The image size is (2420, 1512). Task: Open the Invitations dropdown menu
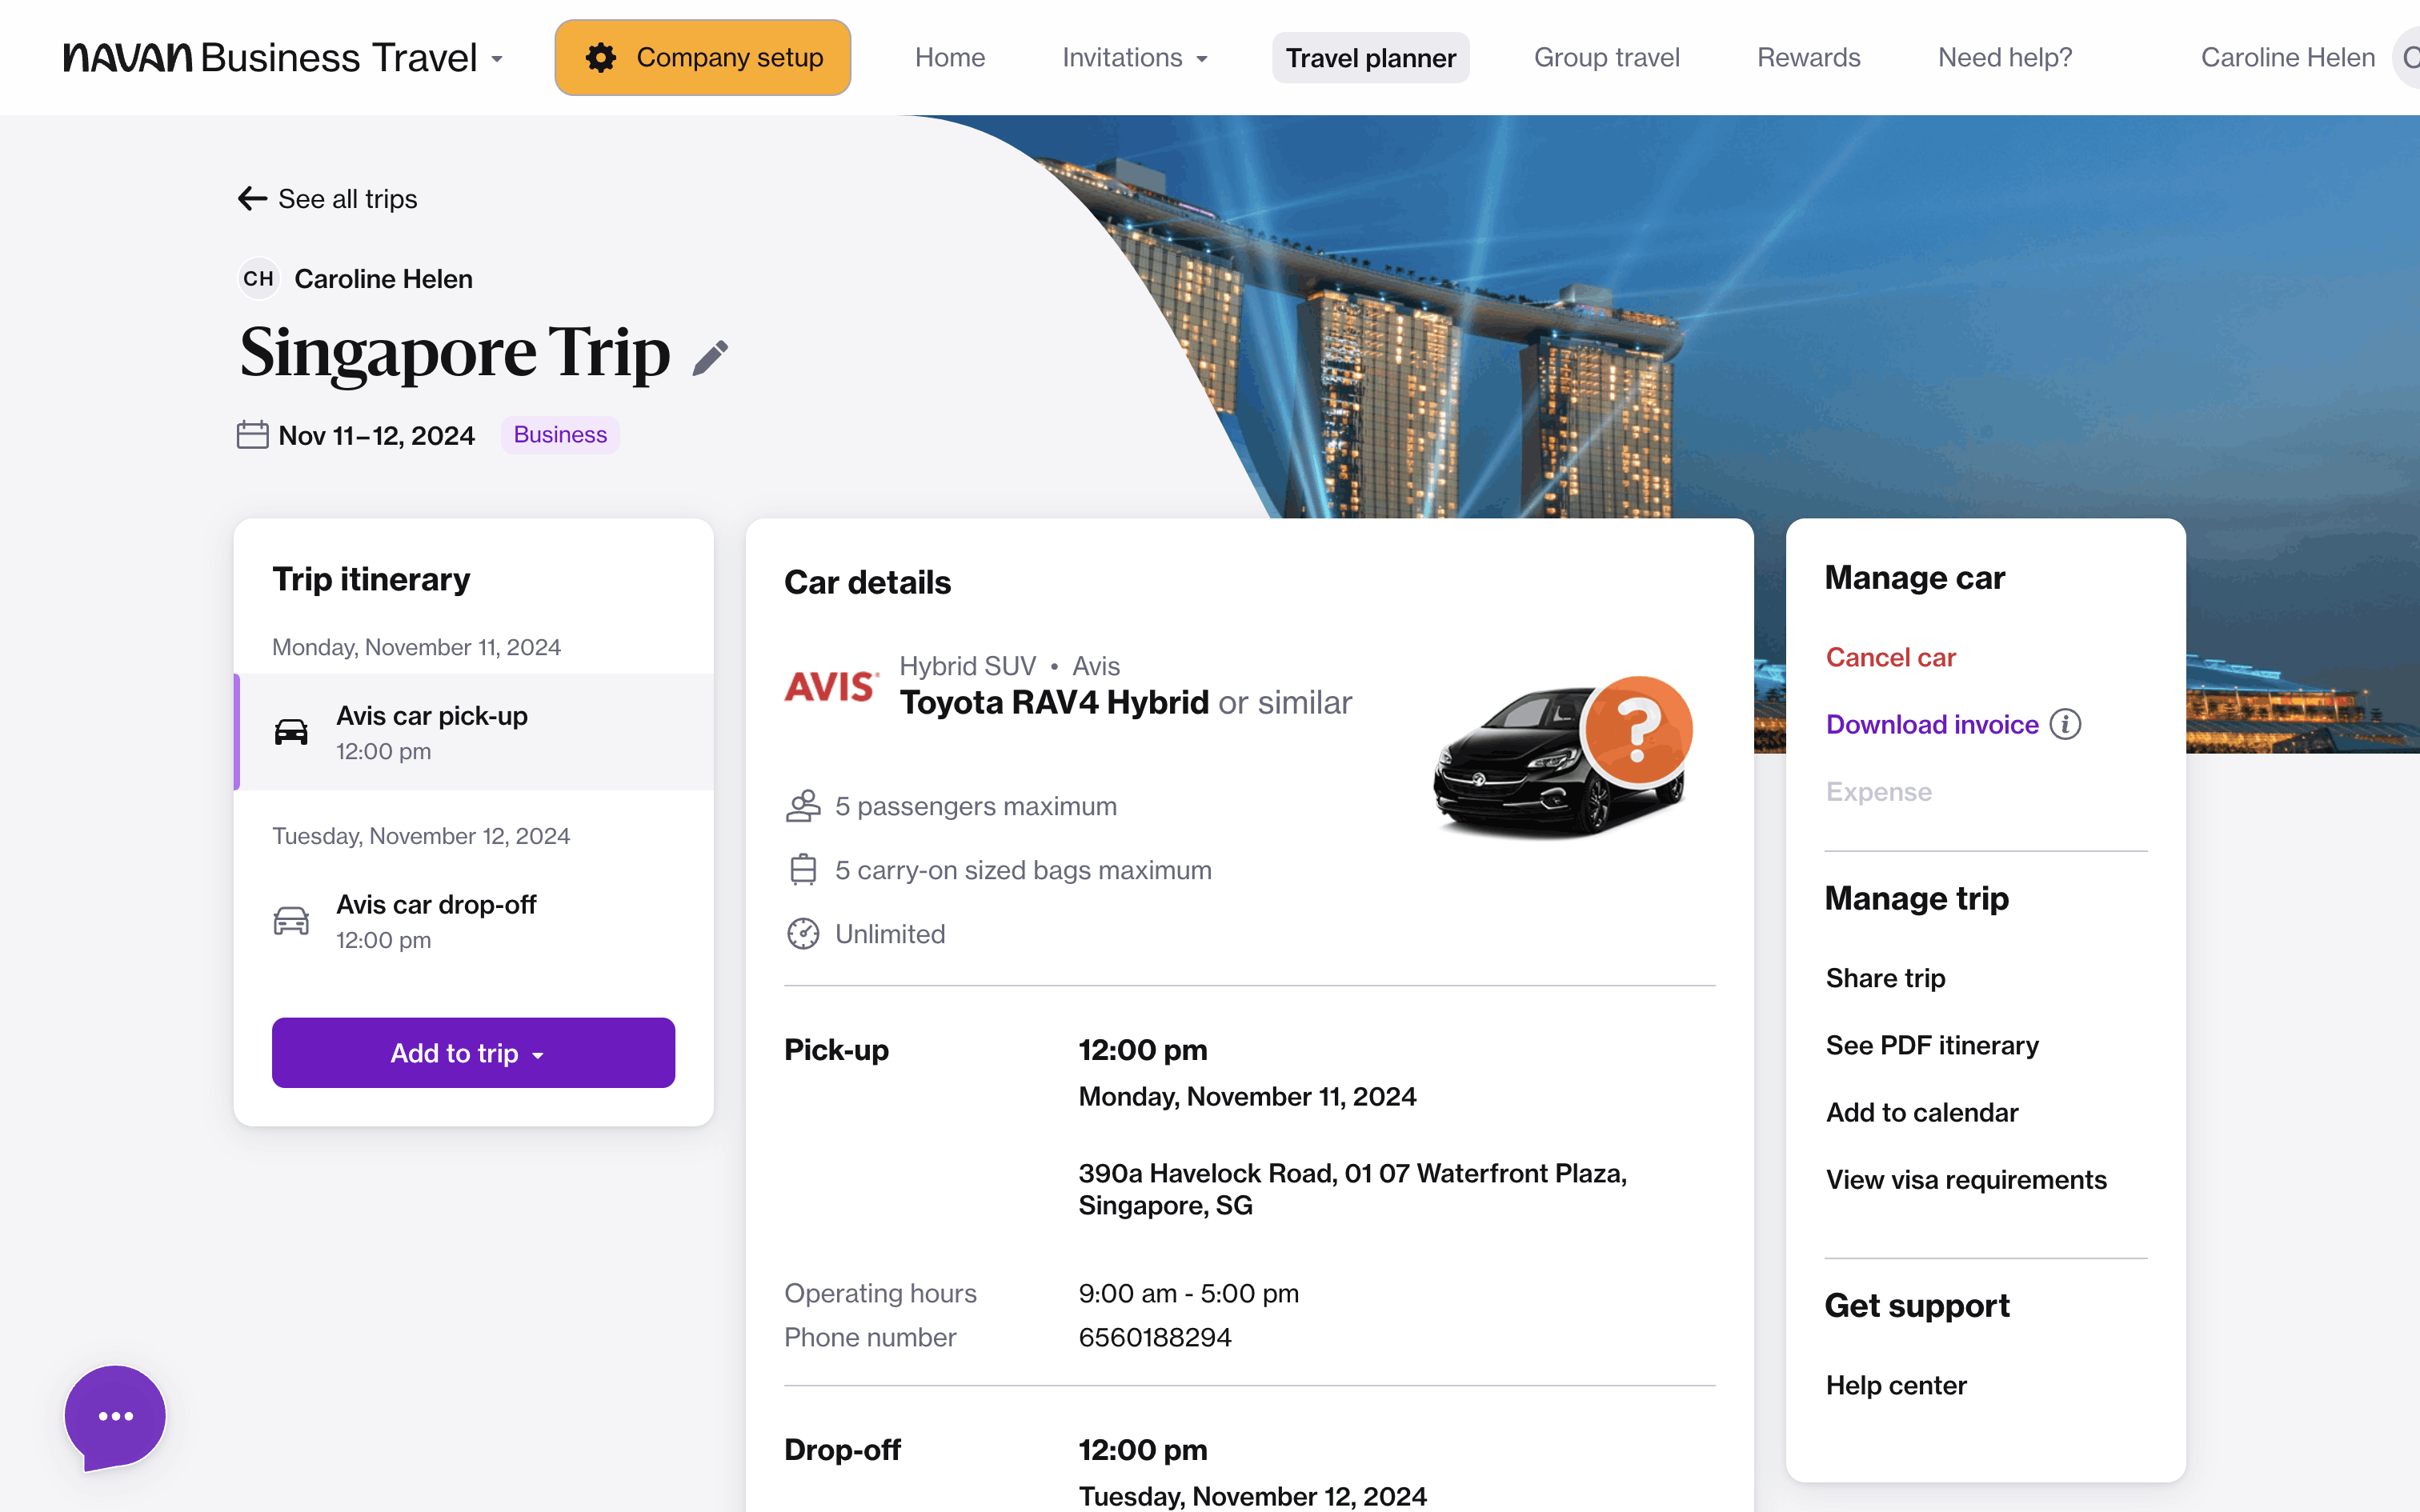click(x=1134, y=58)
